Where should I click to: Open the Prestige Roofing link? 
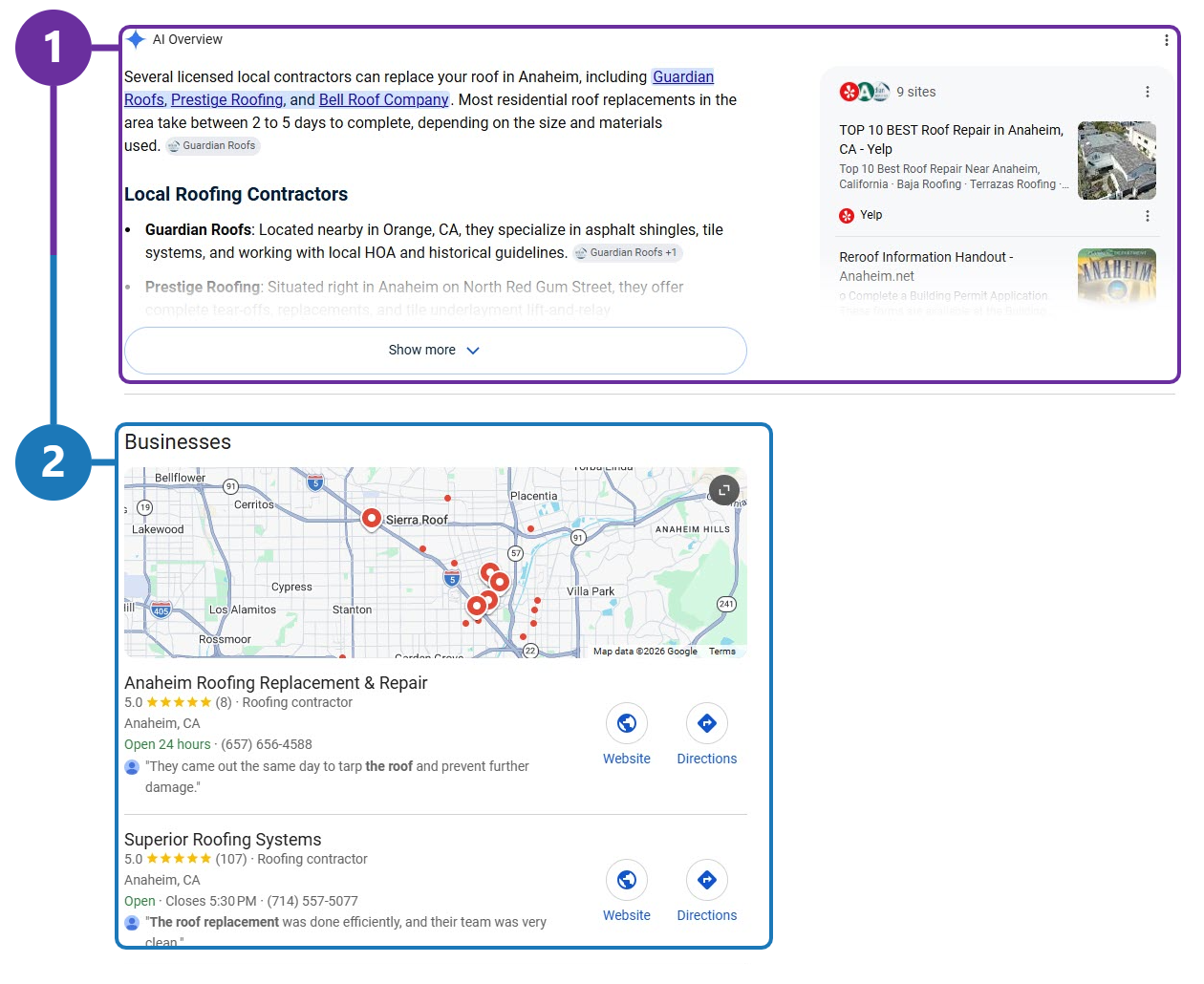coord(227,100)
